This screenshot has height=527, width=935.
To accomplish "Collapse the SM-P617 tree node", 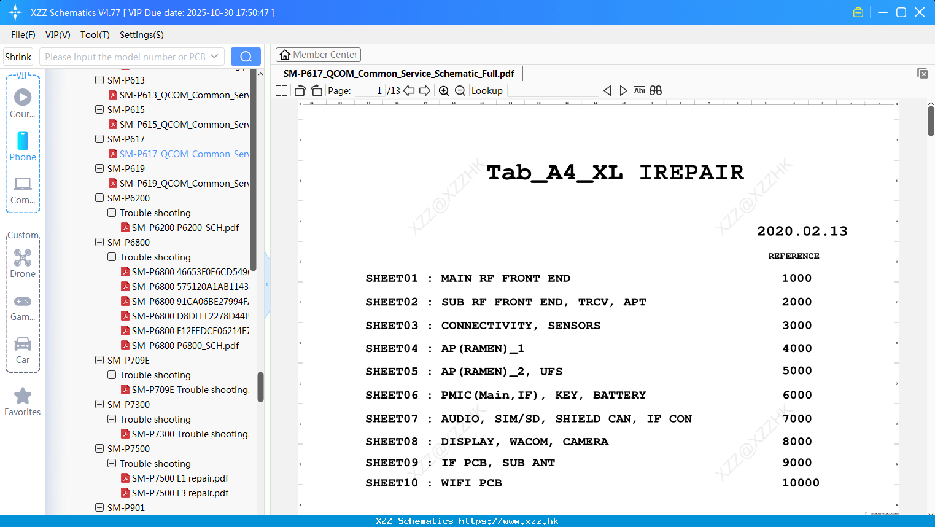I will tap(99, 139).
